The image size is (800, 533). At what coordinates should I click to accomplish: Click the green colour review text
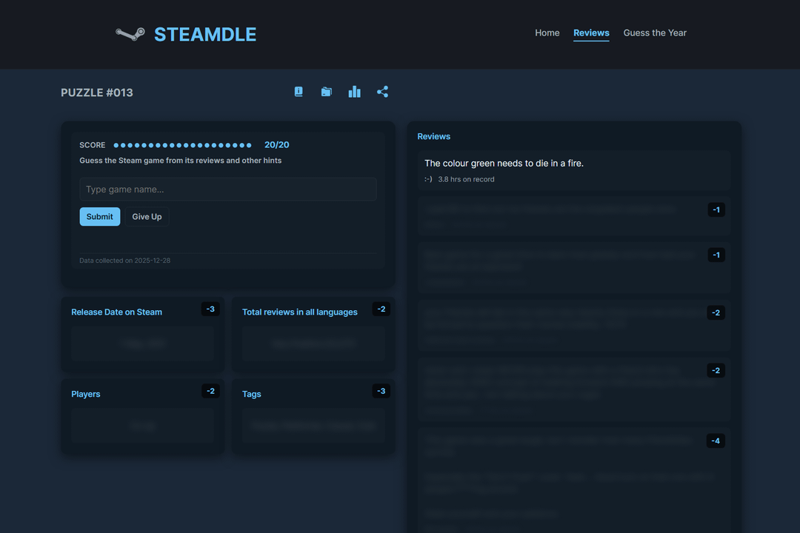pos(504,163)
